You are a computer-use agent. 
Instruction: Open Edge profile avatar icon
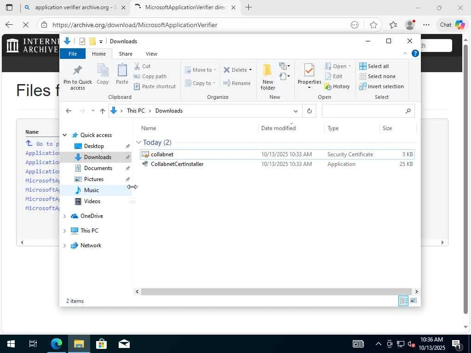coord(410,25)
